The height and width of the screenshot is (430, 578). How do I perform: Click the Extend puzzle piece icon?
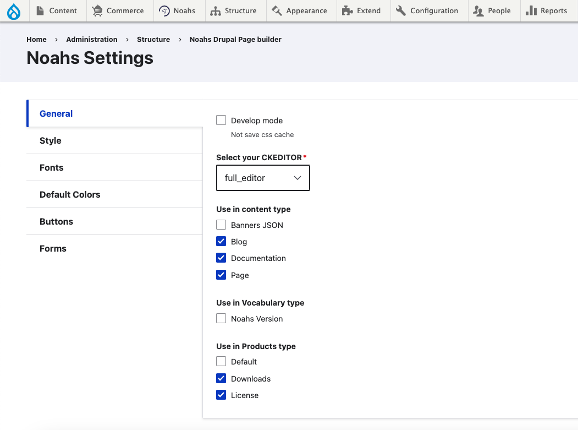pos(347,10)
